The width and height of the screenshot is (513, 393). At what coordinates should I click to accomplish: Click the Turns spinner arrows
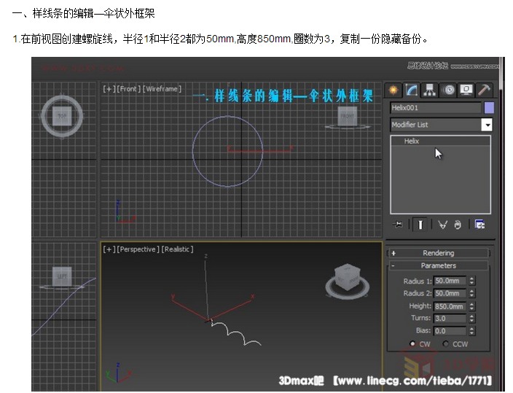click(x=471, y=319)
